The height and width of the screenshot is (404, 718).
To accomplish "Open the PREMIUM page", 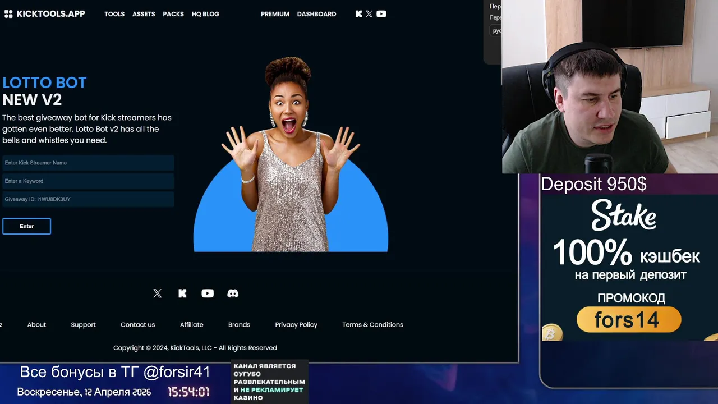I will click(x=275, y=14).
